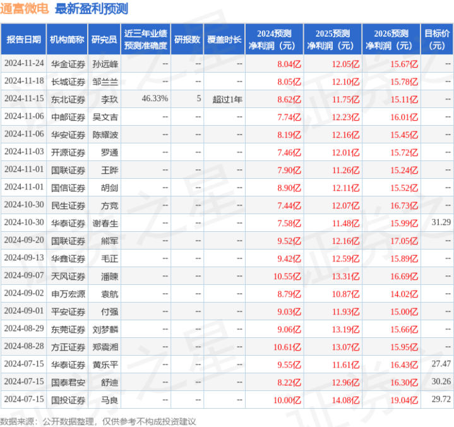Select the 天风证券 institution cell

coord(68,277)
